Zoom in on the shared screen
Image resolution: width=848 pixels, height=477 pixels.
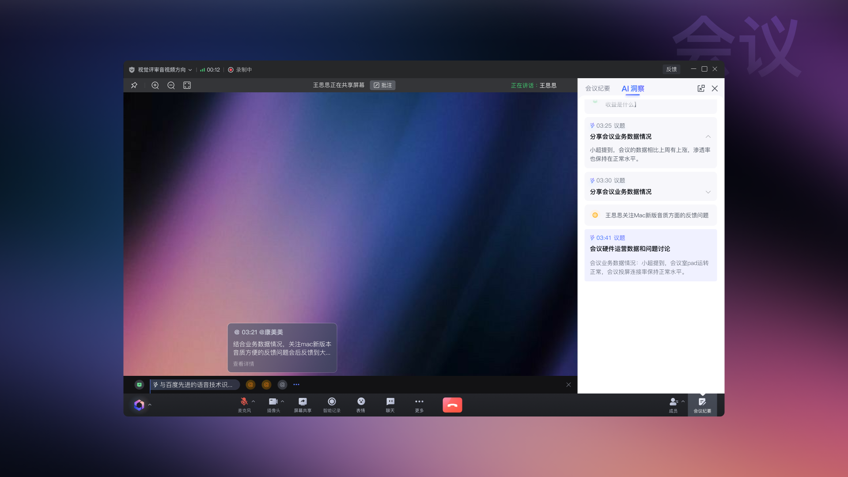tap(155, 85)
